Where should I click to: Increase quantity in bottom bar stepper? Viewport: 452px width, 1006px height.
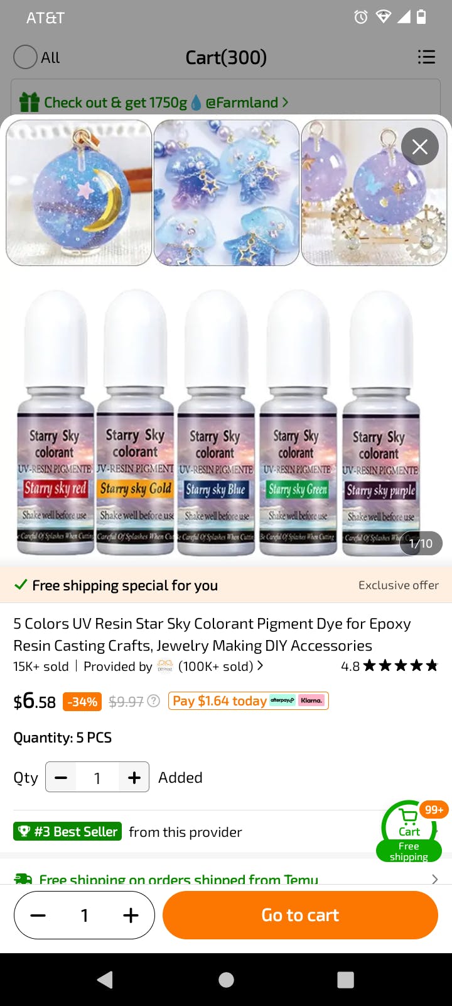pos(131,915)
